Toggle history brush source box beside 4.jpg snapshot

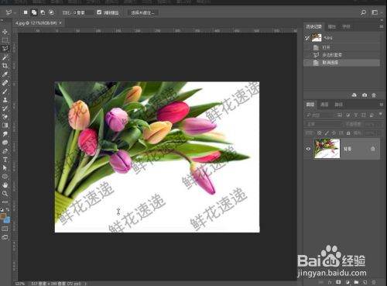307,38
